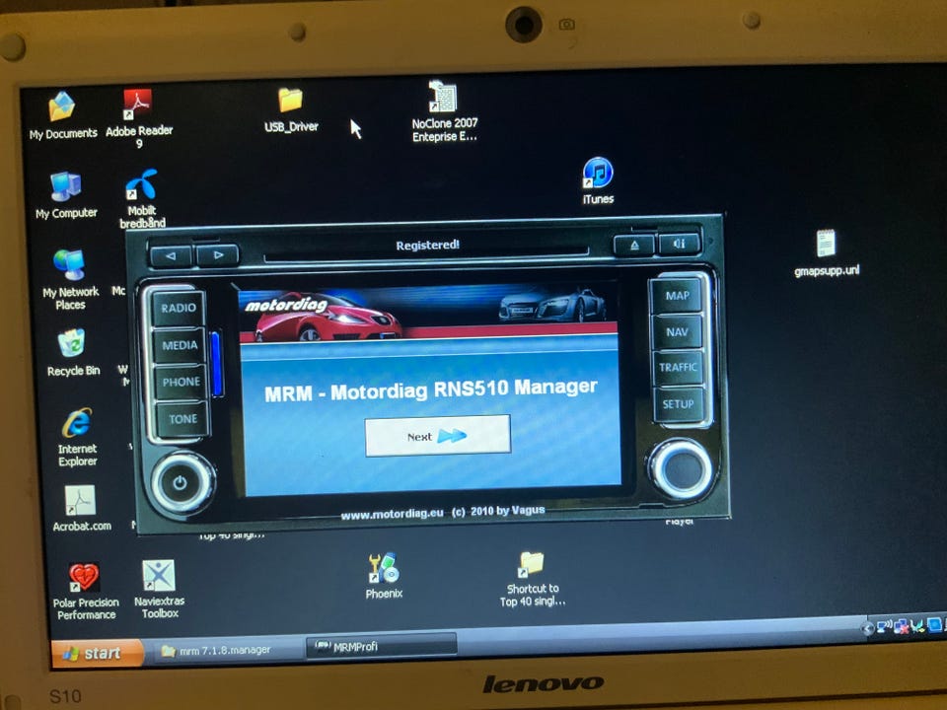947x710 pixels.
Task: Click the previous track arrow button
Action: pos(171,255)
